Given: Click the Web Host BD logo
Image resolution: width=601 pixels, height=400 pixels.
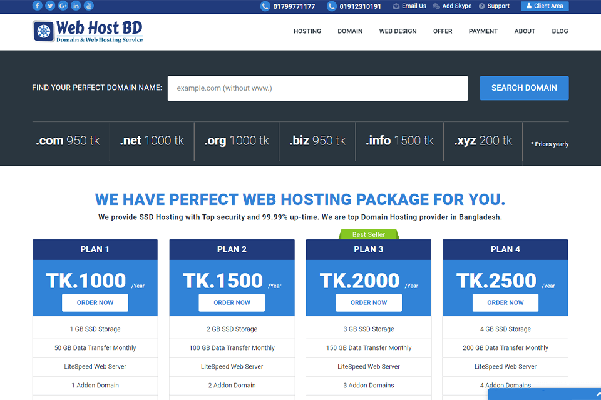Looking at the screenshot, I should coord(88,31).
